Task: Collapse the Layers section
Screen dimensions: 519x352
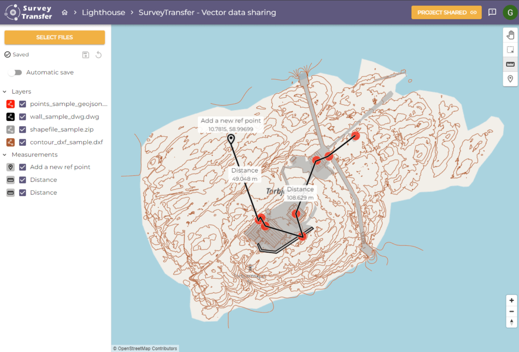Action: pos(6,91)
